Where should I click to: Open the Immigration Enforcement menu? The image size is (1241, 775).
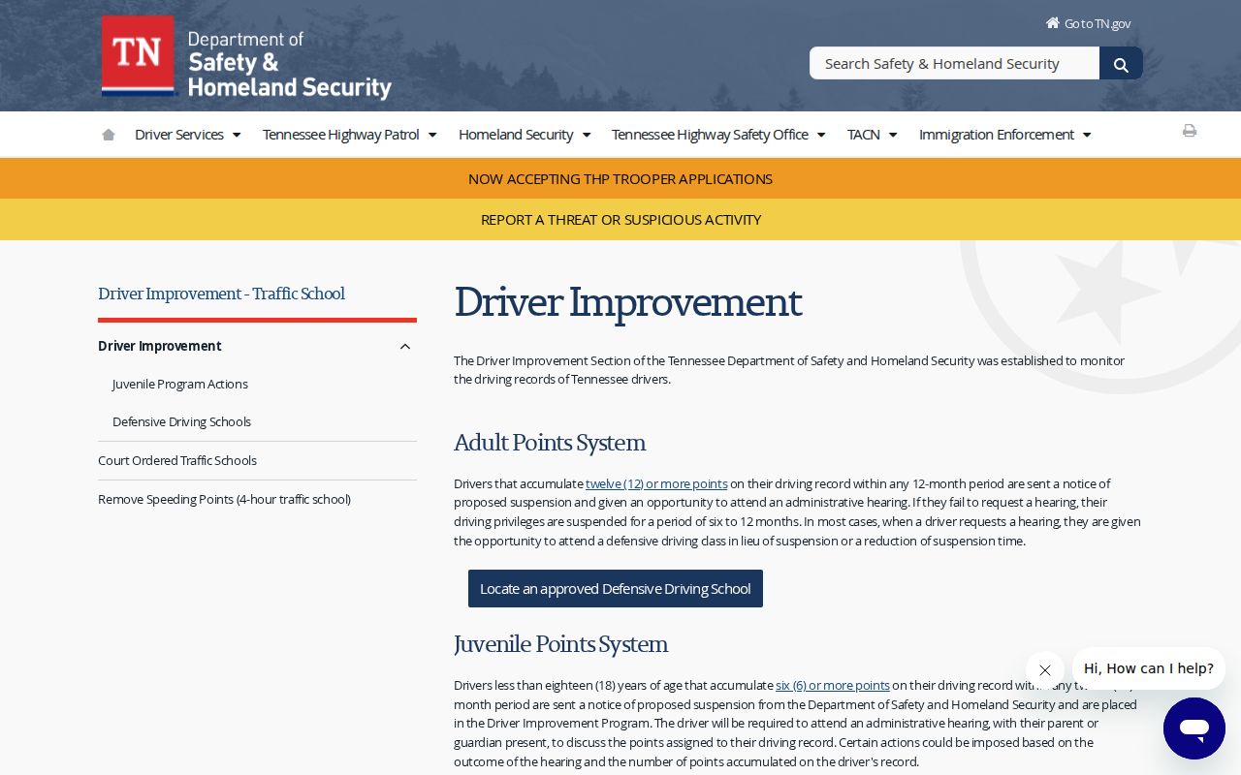click(997, 135)
